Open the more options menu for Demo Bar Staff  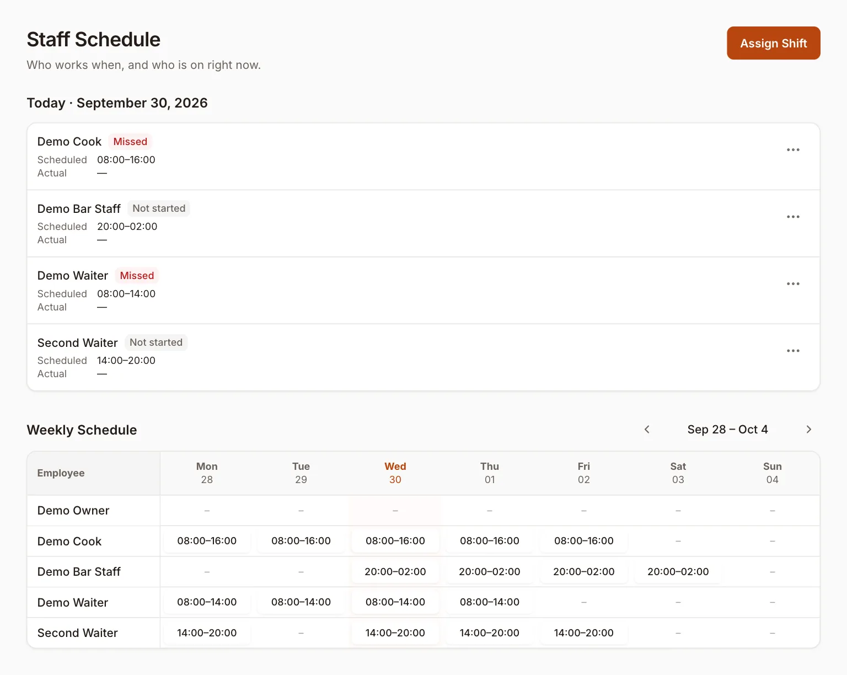coord(793,217)
